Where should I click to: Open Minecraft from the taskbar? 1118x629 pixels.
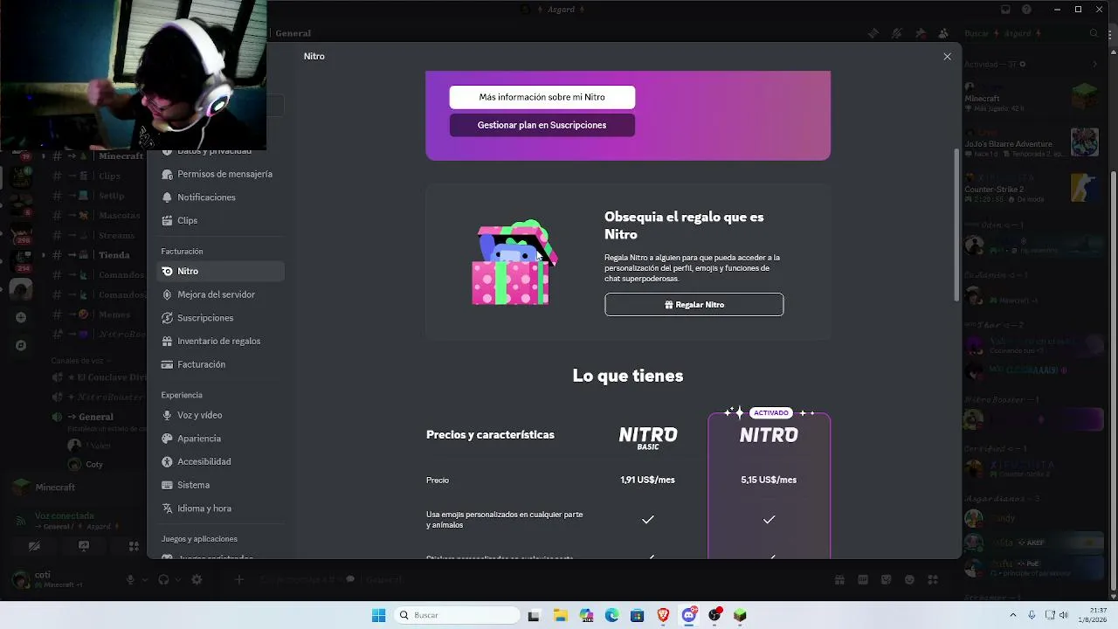(x=740, y=615)
